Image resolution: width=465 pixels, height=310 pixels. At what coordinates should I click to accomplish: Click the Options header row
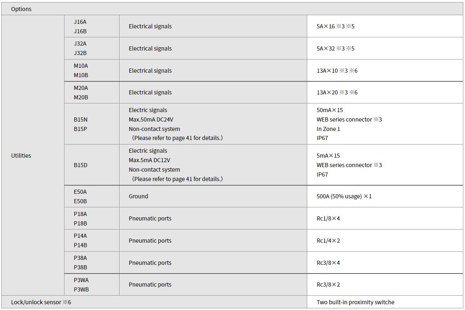tap(232, 9)
